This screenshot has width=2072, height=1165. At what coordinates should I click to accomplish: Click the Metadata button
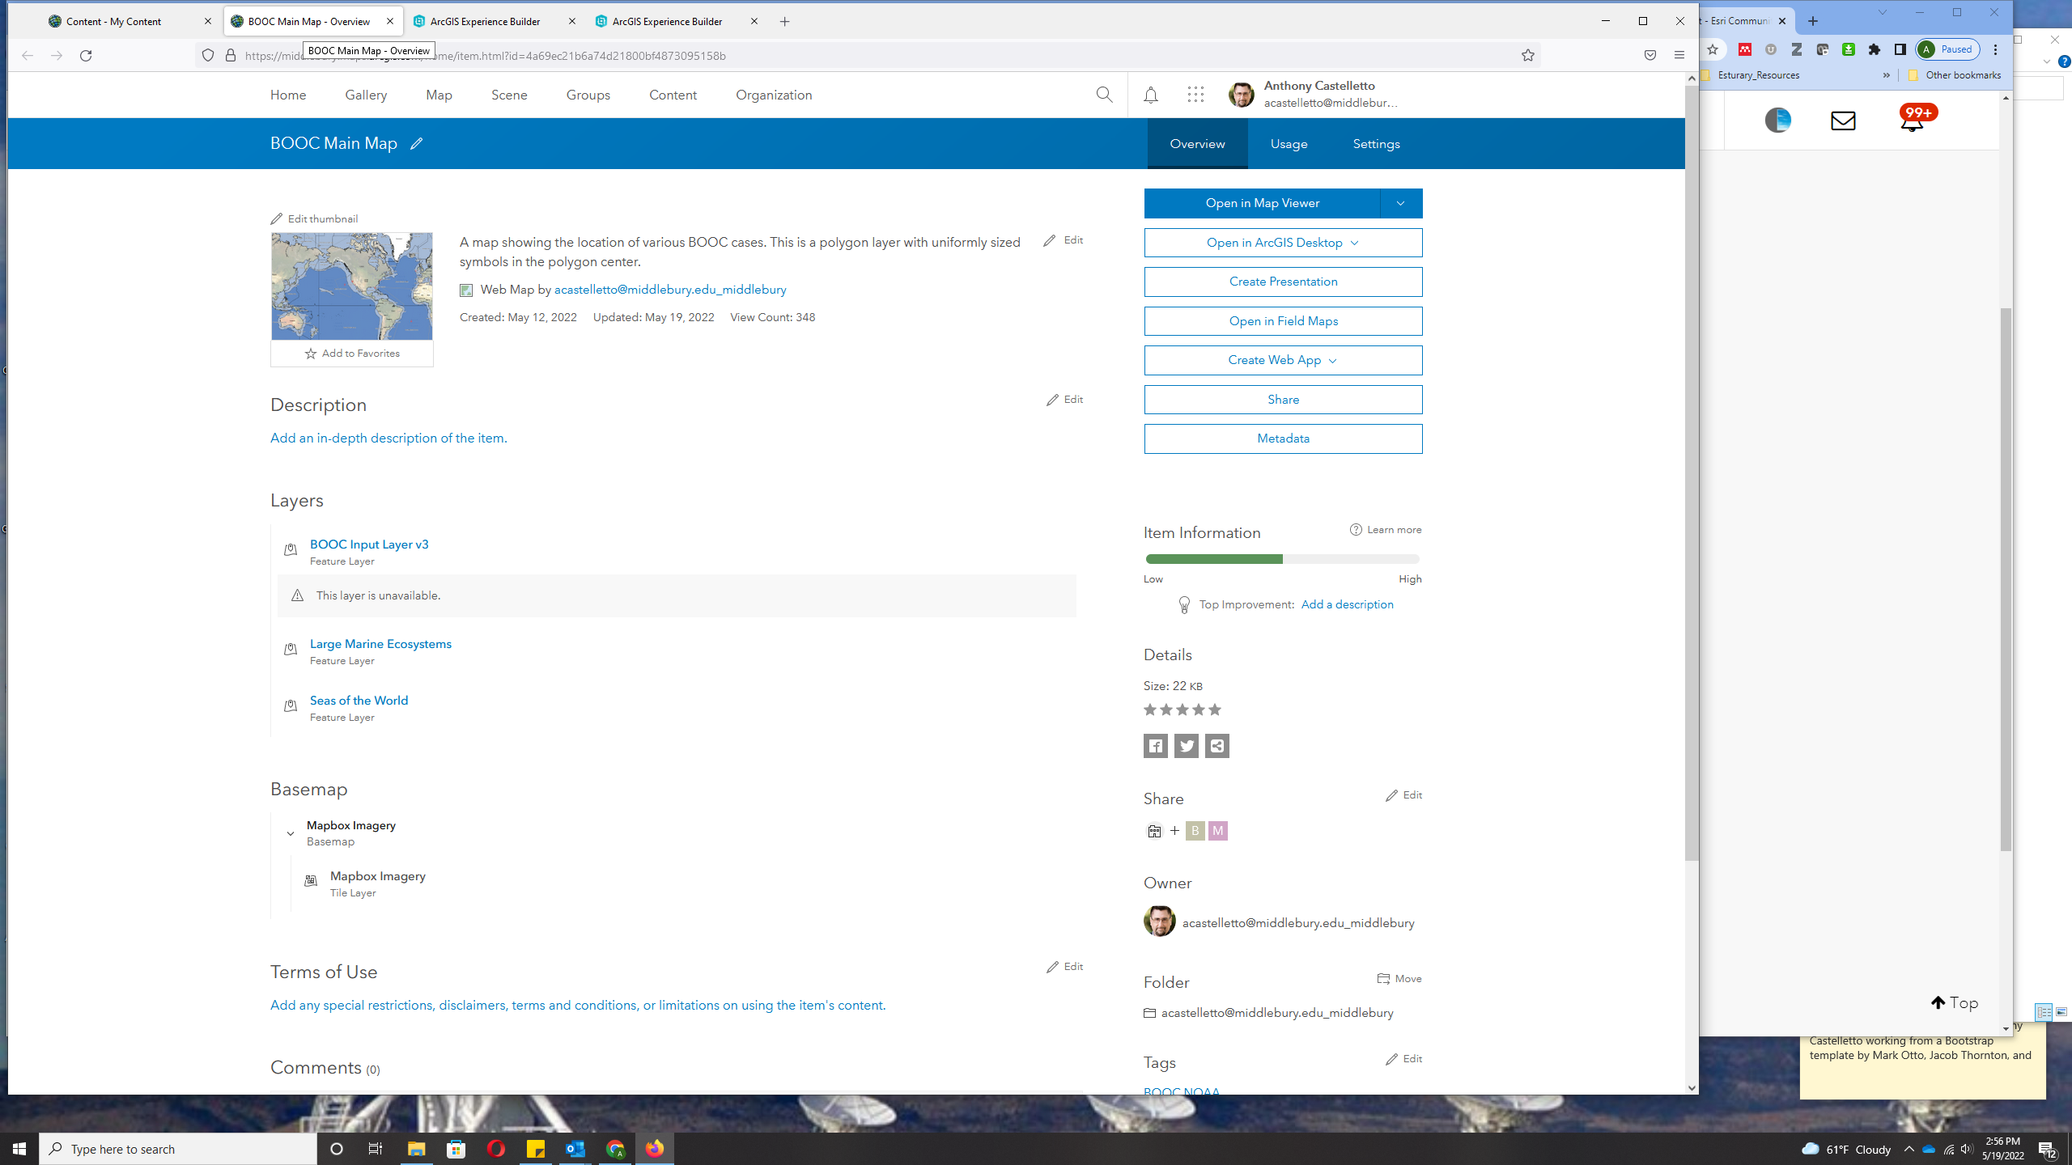pyautogui.click(x=1283, y=438)
